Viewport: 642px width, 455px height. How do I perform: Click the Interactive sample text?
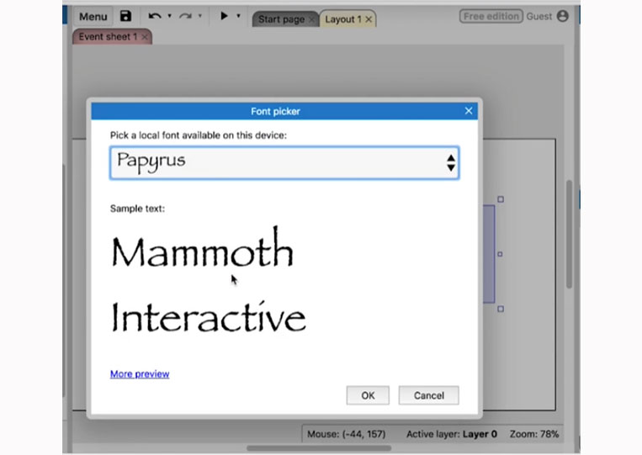209,316
